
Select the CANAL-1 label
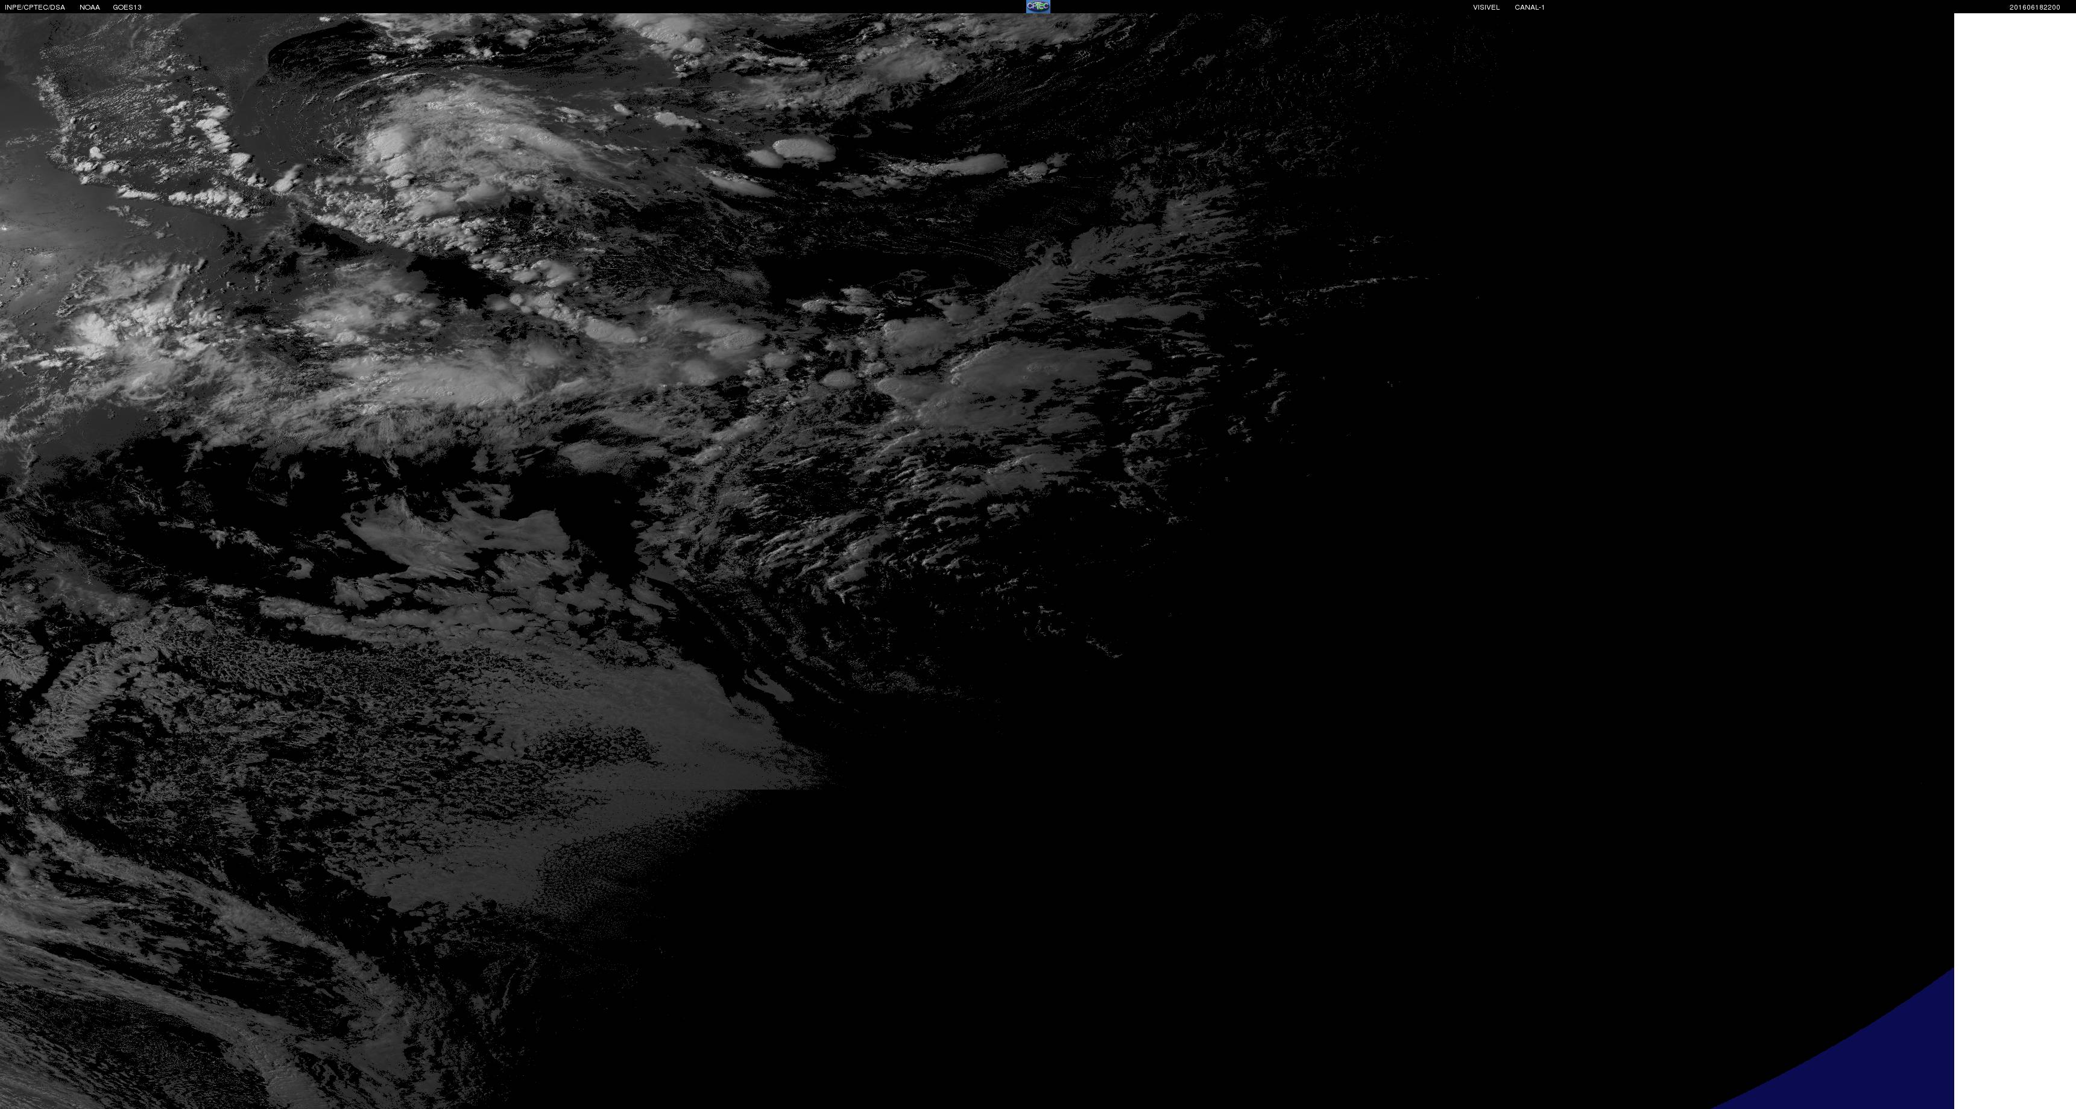(1529, 7)
